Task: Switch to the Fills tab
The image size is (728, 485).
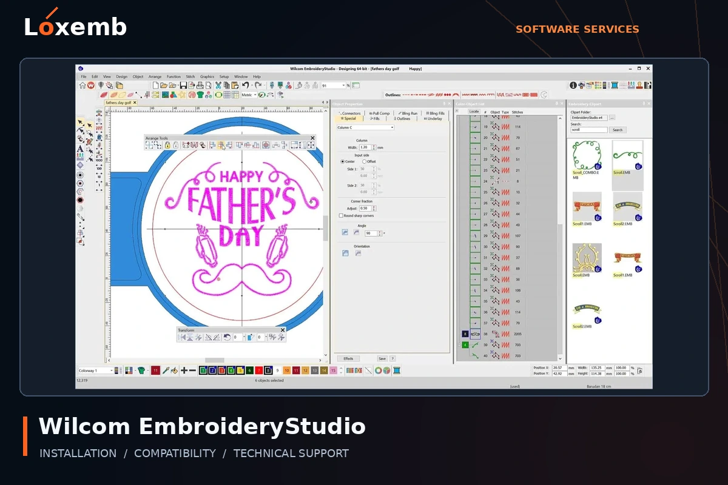Action: [374, 119]
